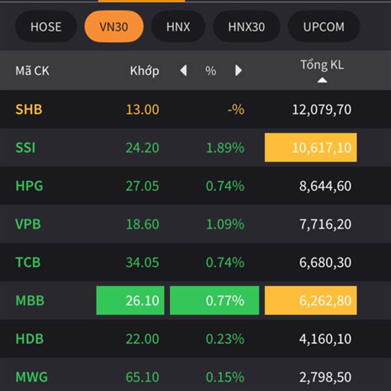Click the right arrow beside % column

[239, 70]
